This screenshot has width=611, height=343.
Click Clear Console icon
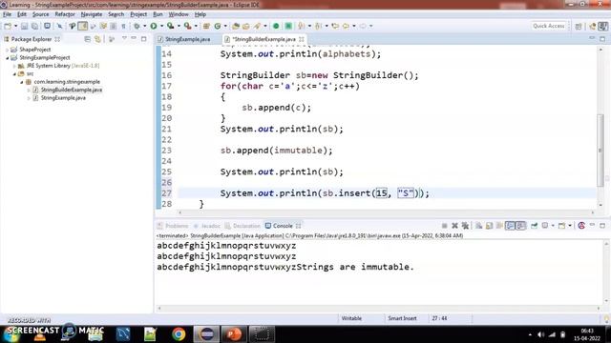coord(478,226)
